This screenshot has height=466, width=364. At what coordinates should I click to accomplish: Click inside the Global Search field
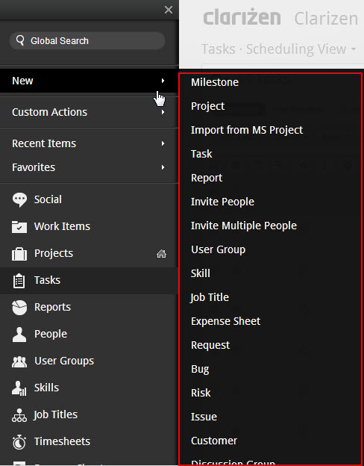(x=87, y=41)
